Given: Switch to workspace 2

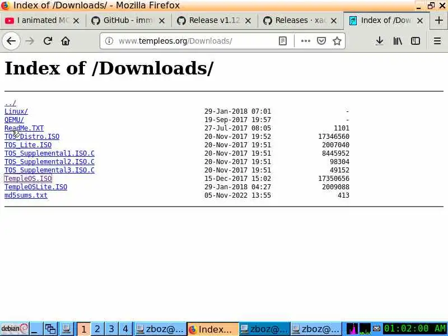Looking at the screenshot, I should coord(97,329).
